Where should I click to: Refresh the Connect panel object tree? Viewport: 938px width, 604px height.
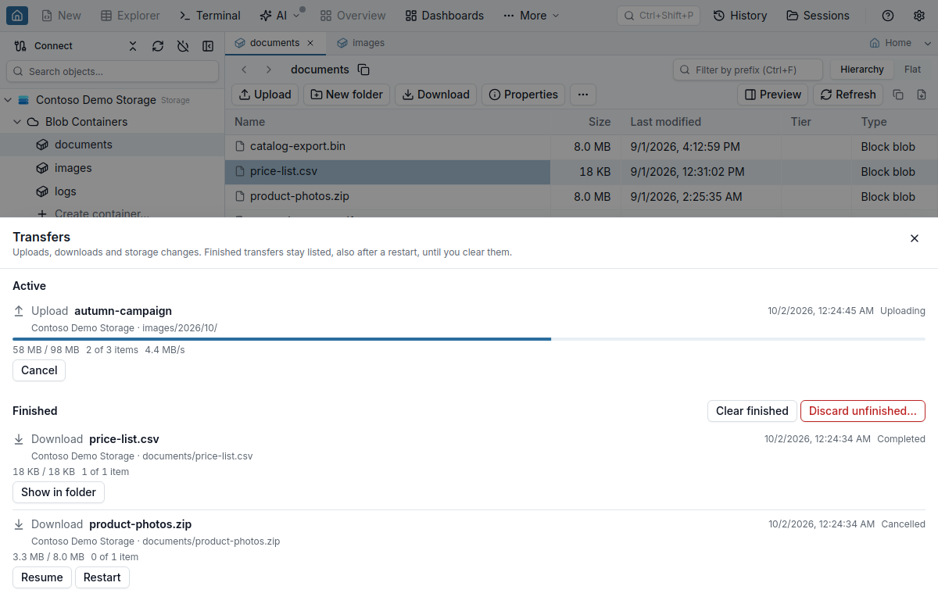(x=158, y=46)
